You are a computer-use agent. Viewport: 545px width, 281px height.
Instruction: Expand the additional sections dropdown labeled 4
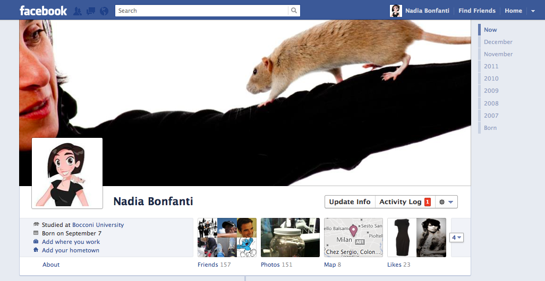click(x=457, y=238)
